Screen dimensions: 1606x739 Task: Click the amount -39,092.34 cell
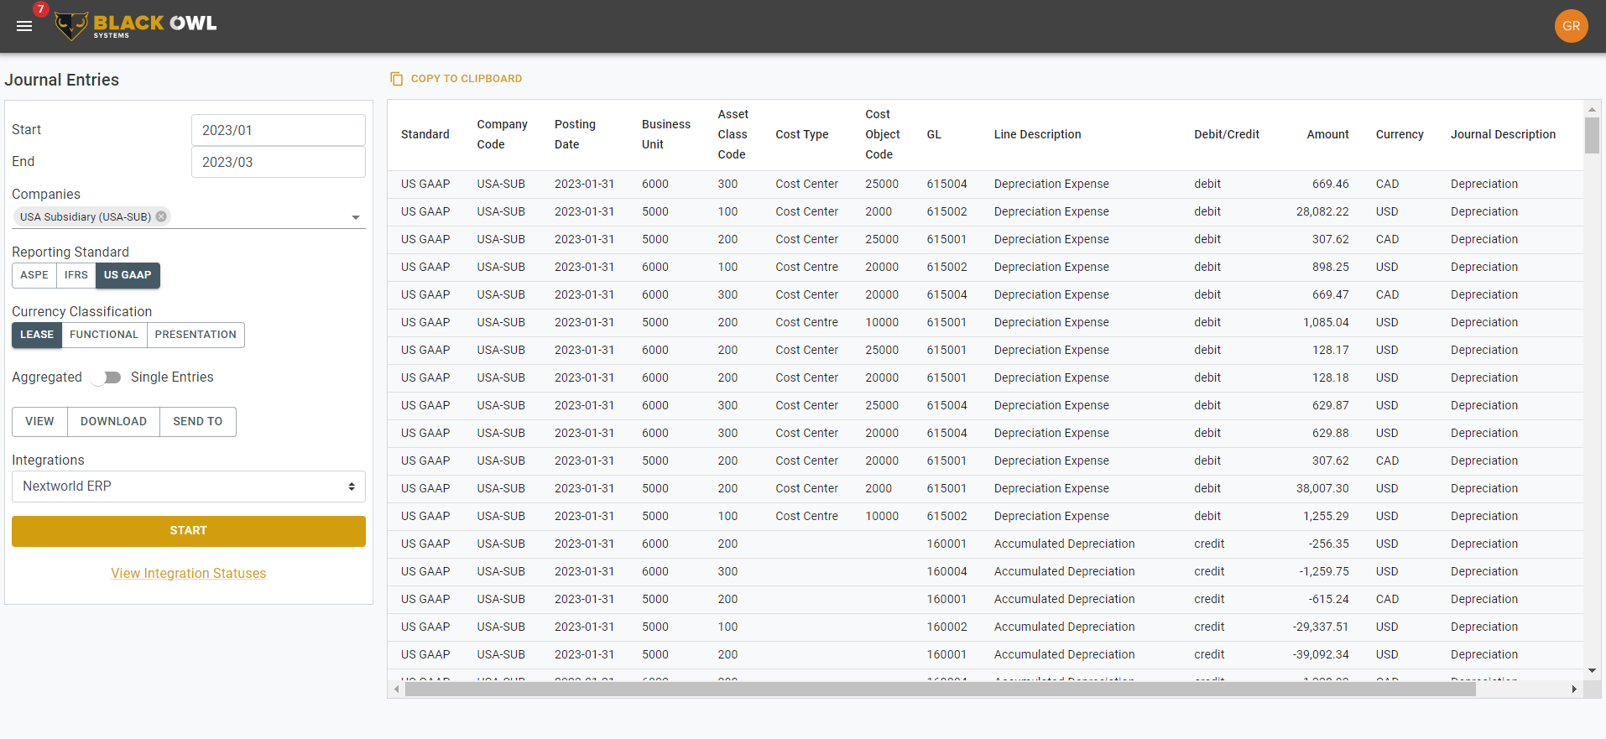(x=1321, y=655)
